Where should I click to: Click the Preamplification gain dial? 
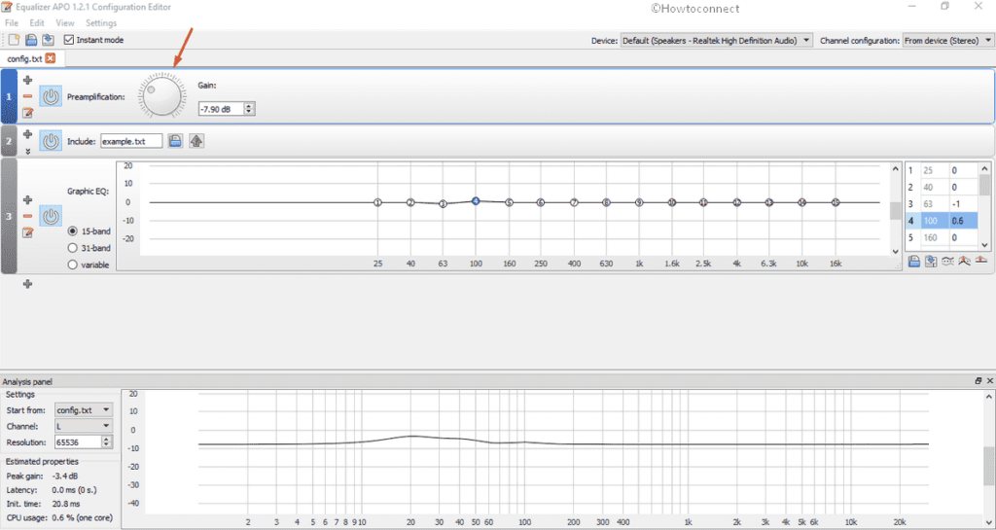(x=160, y=96)
